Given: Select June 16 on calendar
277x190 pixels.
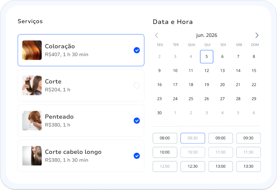Looking at the screenshot, I should 159,84.
